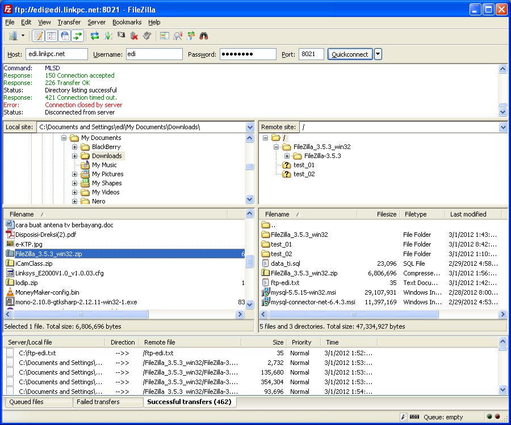Click into the Port input field
This screenshot has height=425, width=511.
(x=311, y=54)
